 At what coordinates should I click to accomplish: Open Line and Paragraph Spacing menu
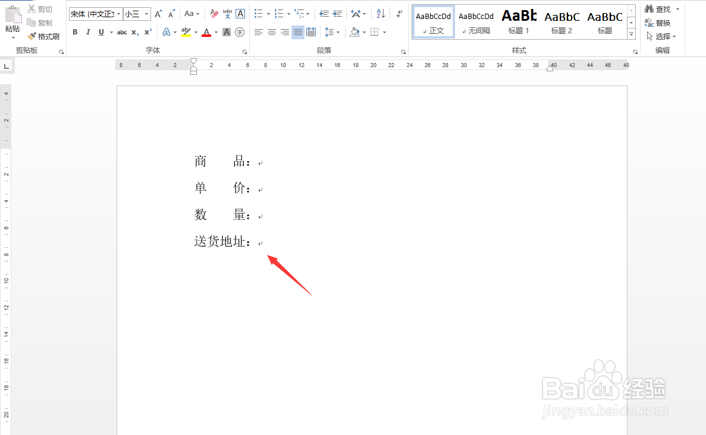[332, 32]
